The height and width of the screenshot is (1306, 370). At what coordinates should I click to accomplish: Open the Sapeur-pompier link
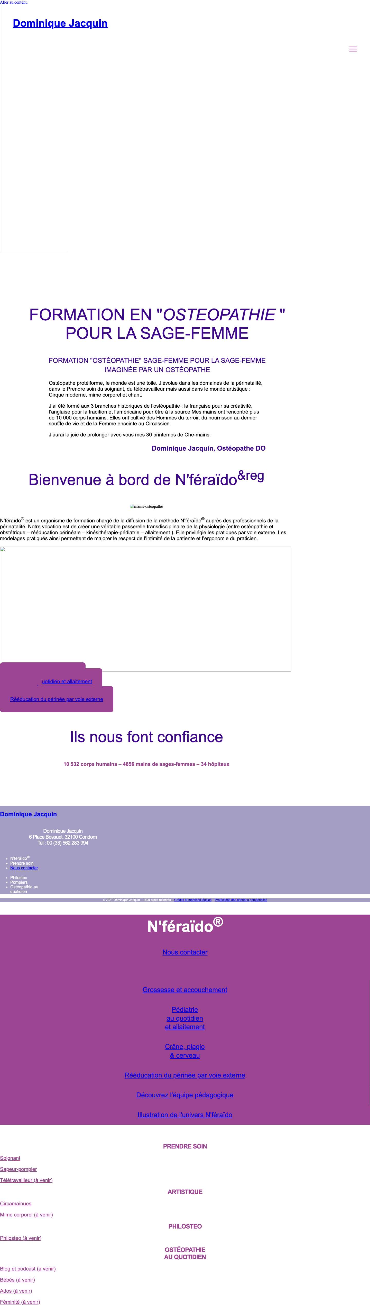pyautogui.click(x=18, y=1169)
